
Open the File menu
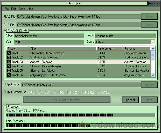pyautogui.click(x=6, y=9)
